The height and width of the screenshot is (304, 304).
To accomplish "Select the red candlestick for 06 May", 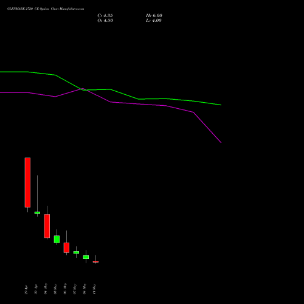I will 66,247.
